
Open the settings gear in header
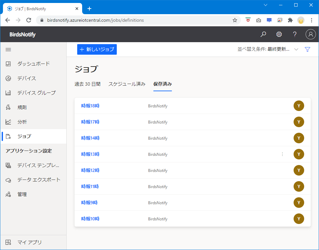pos(279,34)
